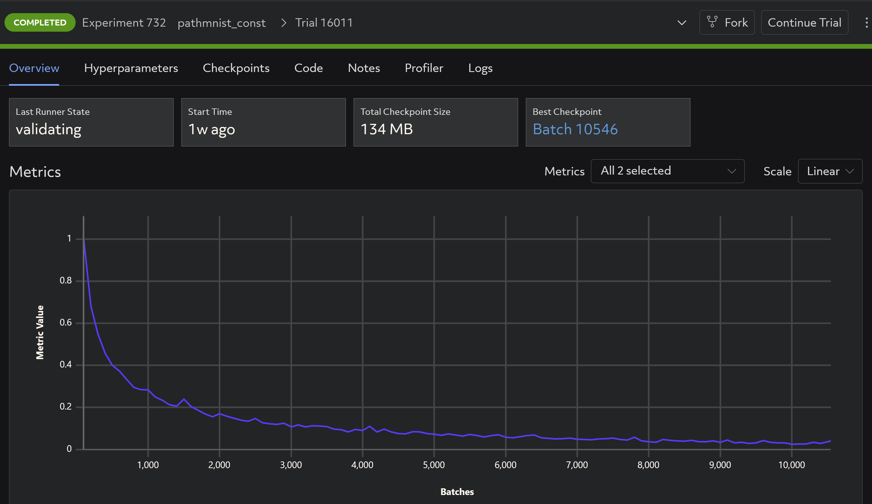
Task: Select the Code tab
Action: point(308,68)
